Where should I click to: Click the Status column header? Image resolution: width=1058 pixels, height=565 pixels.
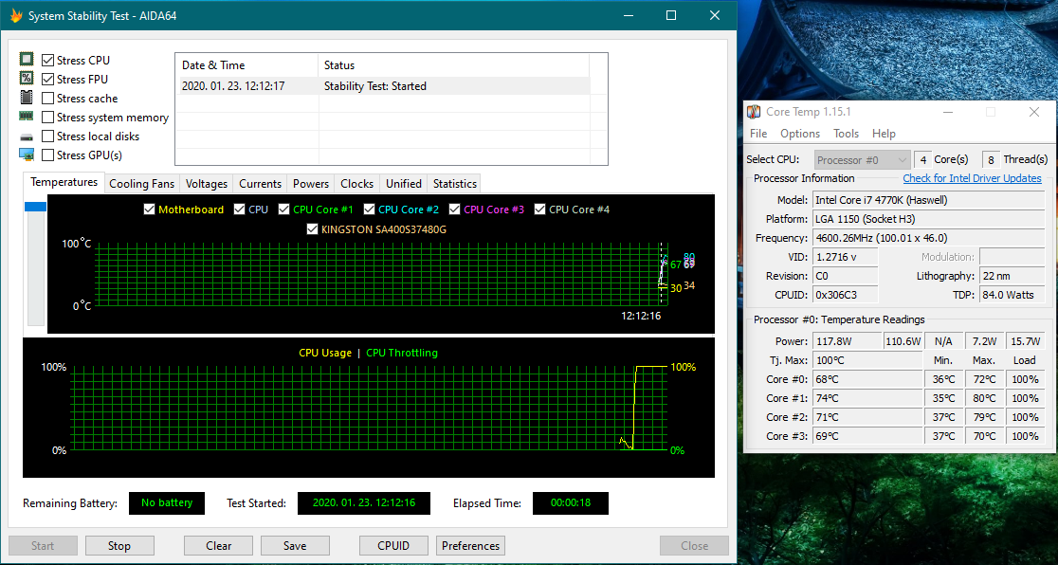453,65
